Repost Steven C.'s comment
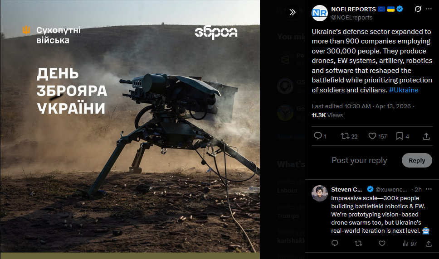 point(358,243)
